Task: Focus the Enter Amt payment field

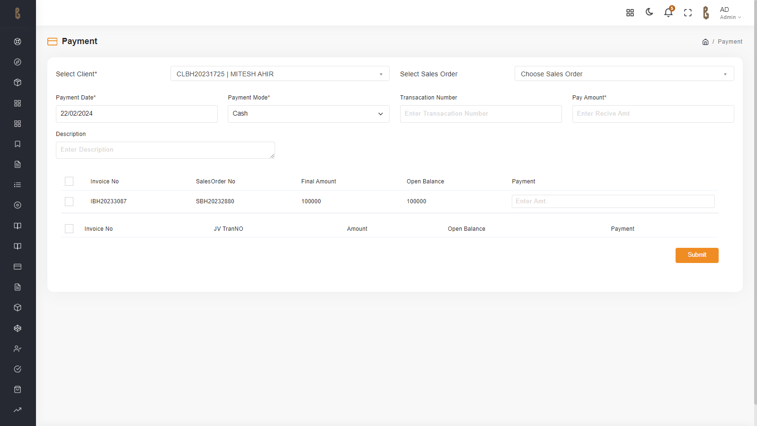Action: (613, 201)
